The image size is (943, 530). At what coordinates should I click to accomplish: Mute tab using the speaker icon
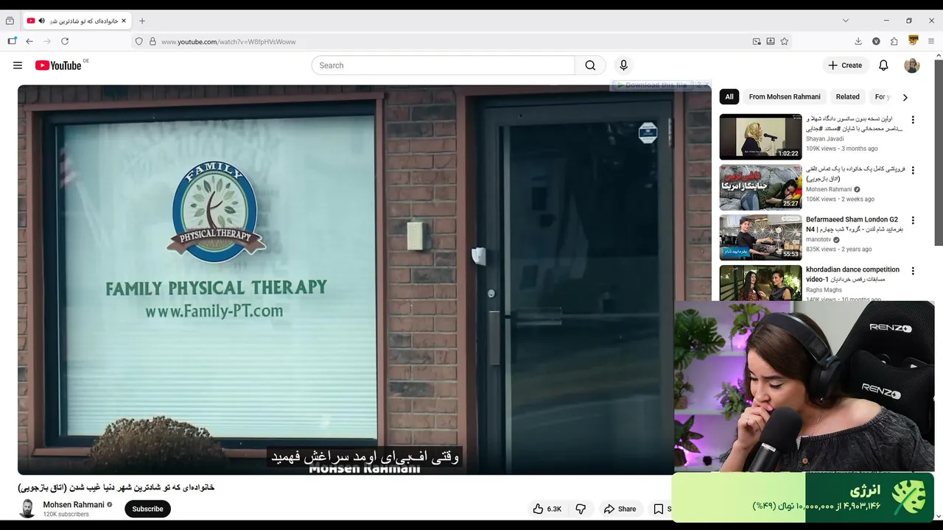[x=41, y=21]
